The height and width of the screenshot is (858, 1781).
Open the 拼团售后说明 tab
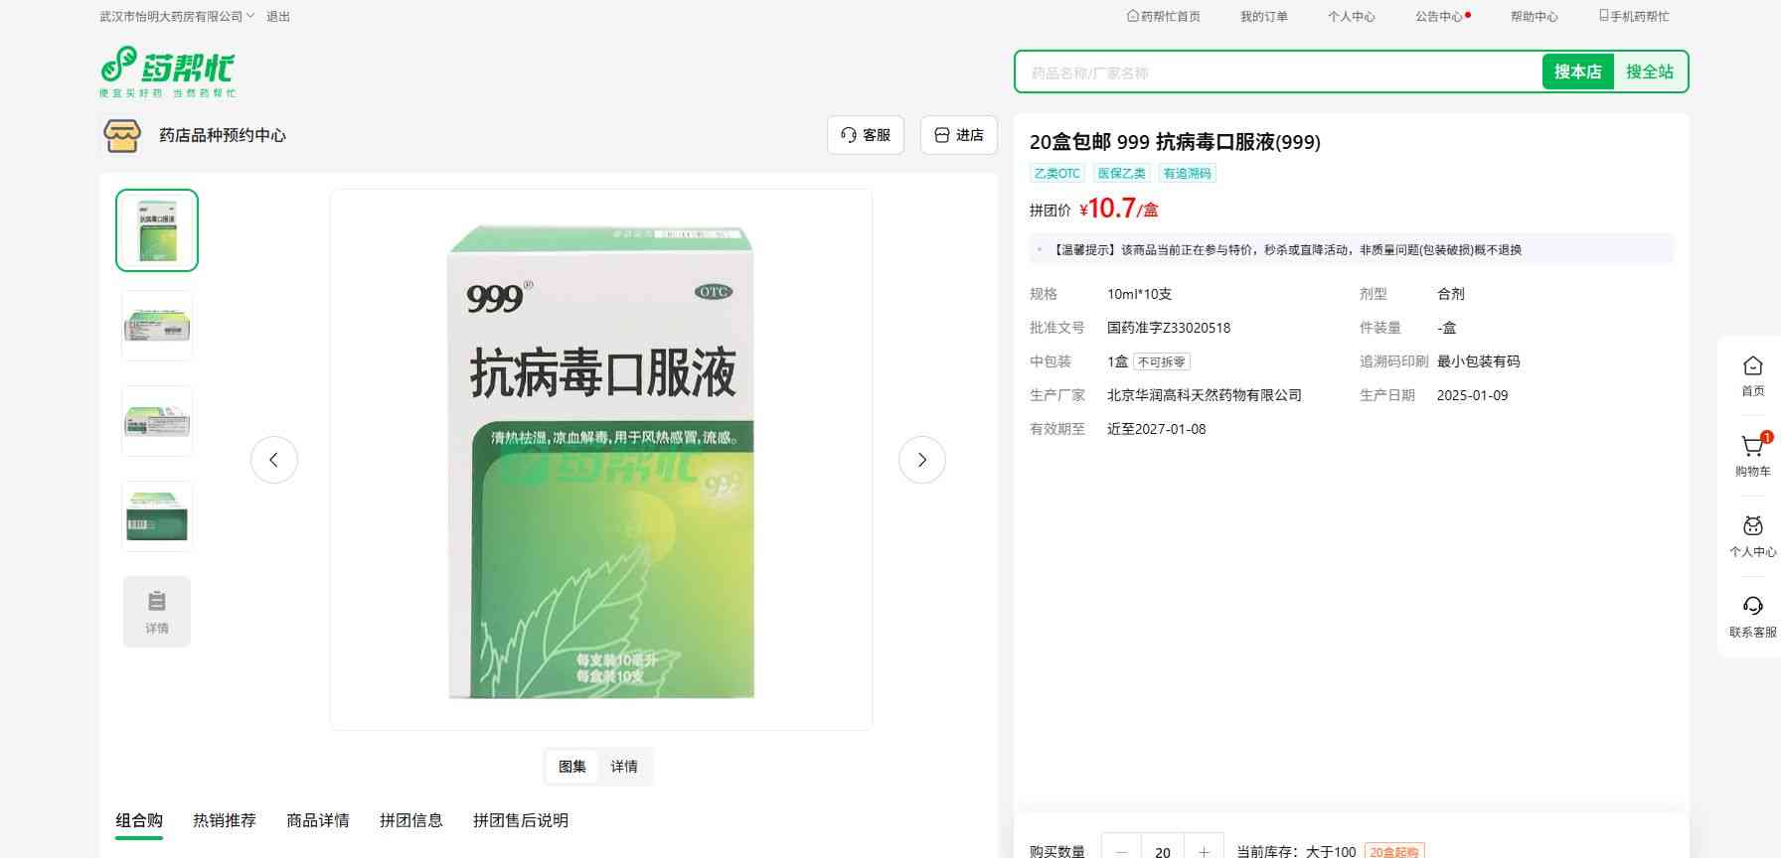pyautogui.click(x=521, y=820)
